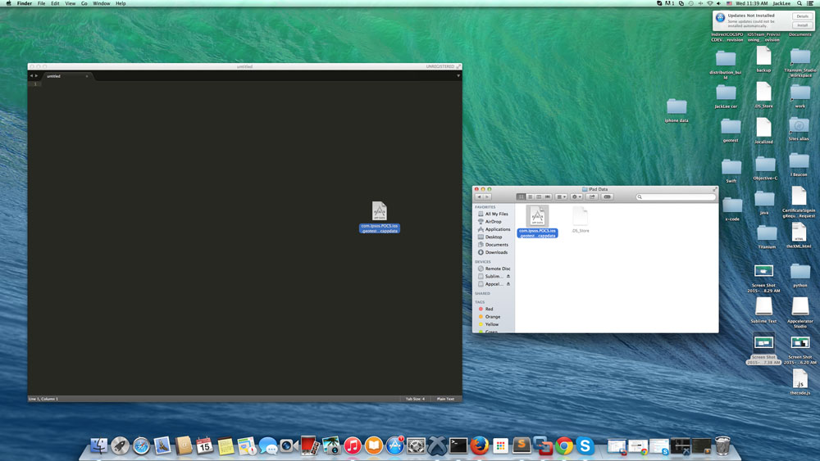
Task: Click the Tab Size: 4 status item
Action: pyautogui.click(x=415, y=399)
